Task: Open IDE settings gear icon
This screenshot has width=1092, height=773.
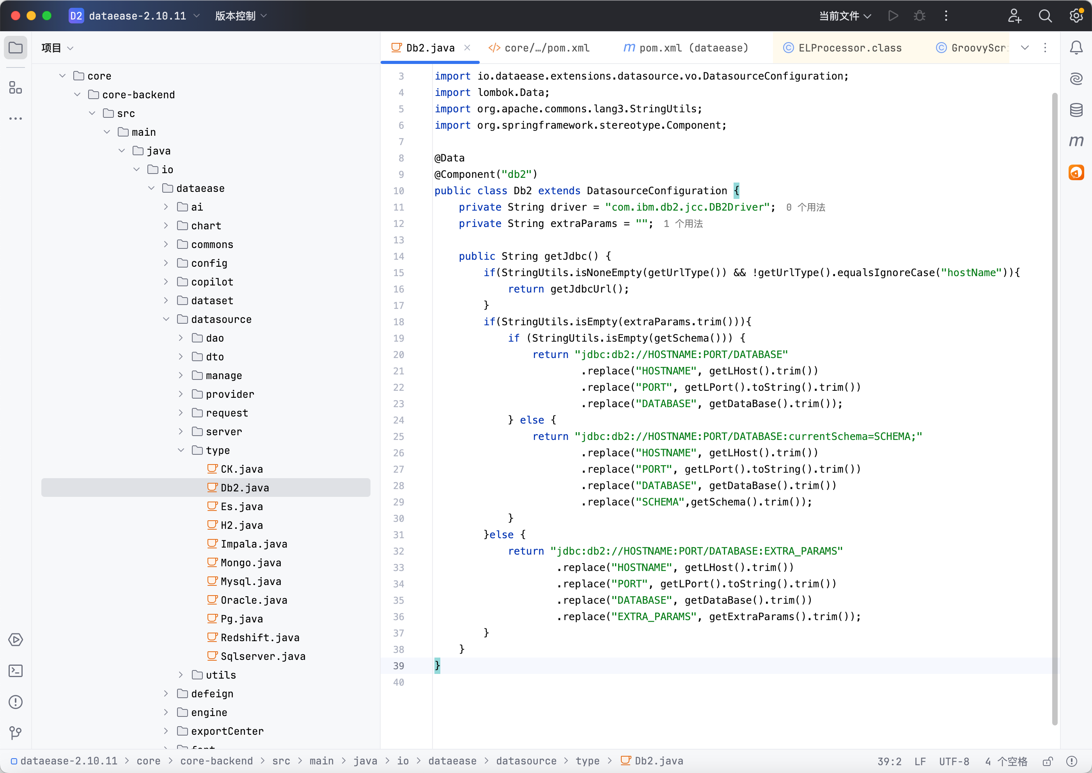Action: point(1076,16)
